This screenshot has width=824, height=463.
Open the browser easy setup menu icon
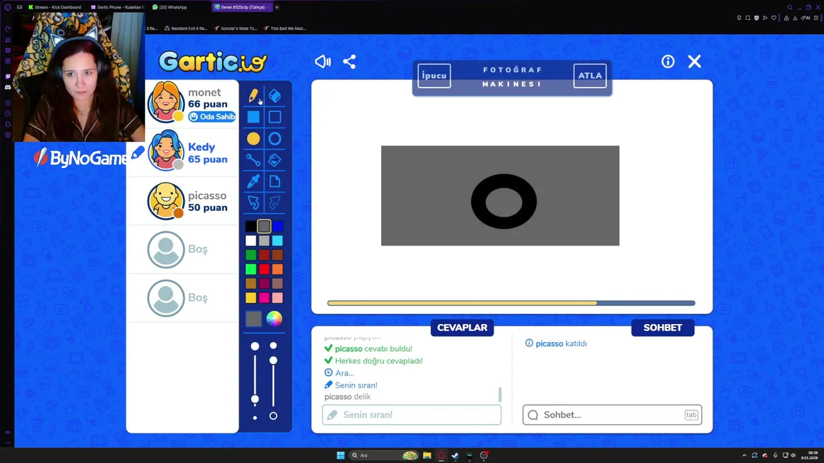[x=816, y=18]
